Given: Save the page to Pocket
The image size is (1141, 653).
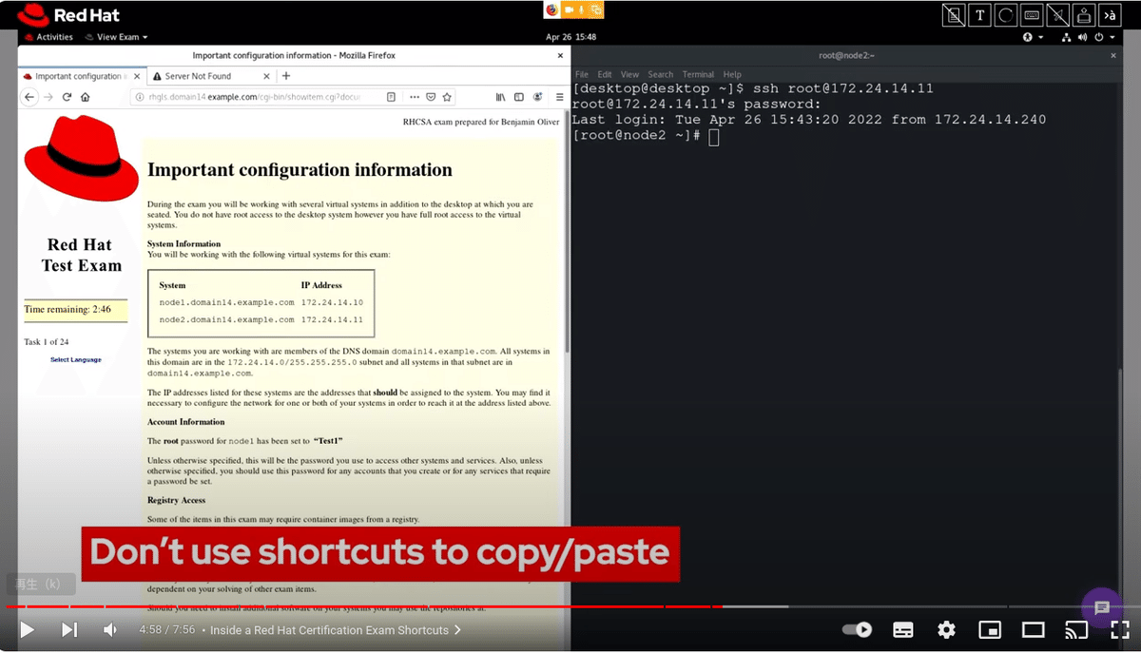Looking at the screenshot, I should [x=431, y=97].
